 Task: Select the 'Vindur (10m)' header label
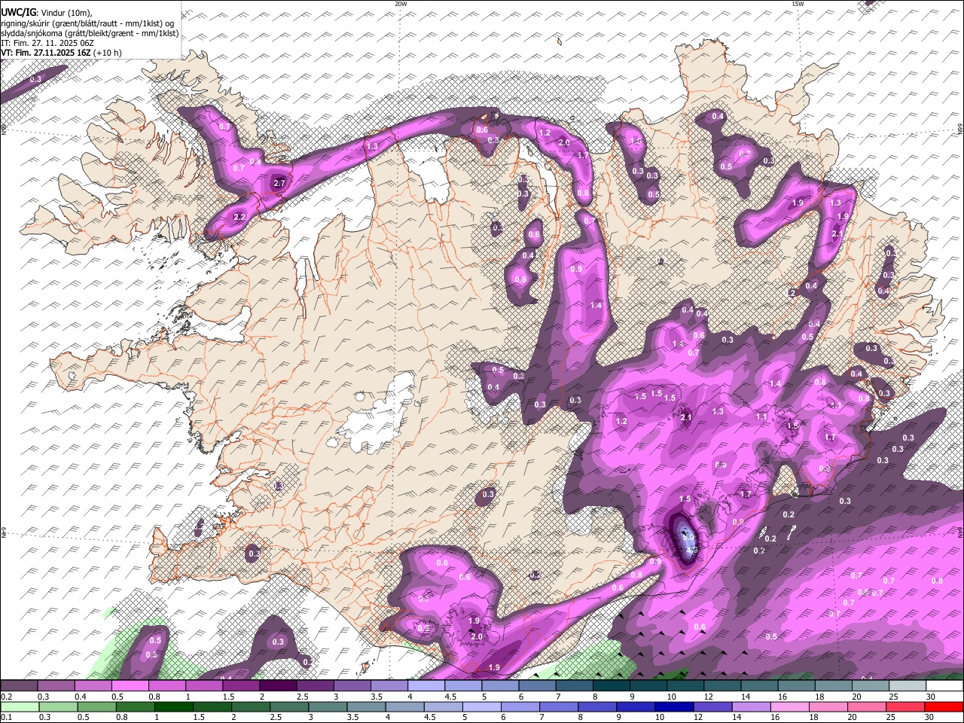[x=67, y=13]
